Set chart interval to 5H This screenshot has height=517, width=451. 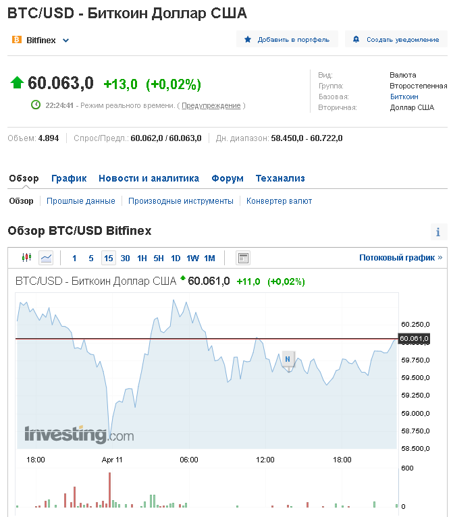point(159,258)
